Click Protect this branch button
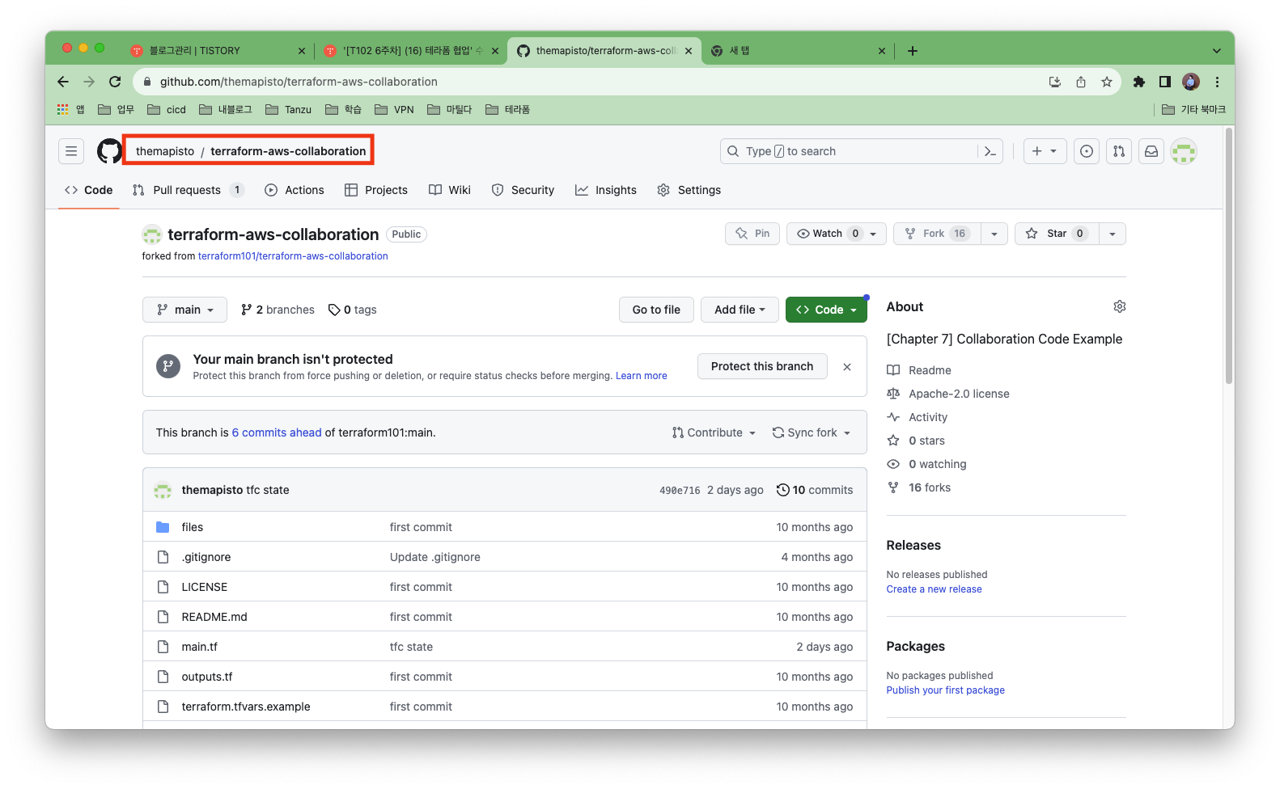Image resolution: width=1280 pixels, height=789 pixels. tap(762, 366)
